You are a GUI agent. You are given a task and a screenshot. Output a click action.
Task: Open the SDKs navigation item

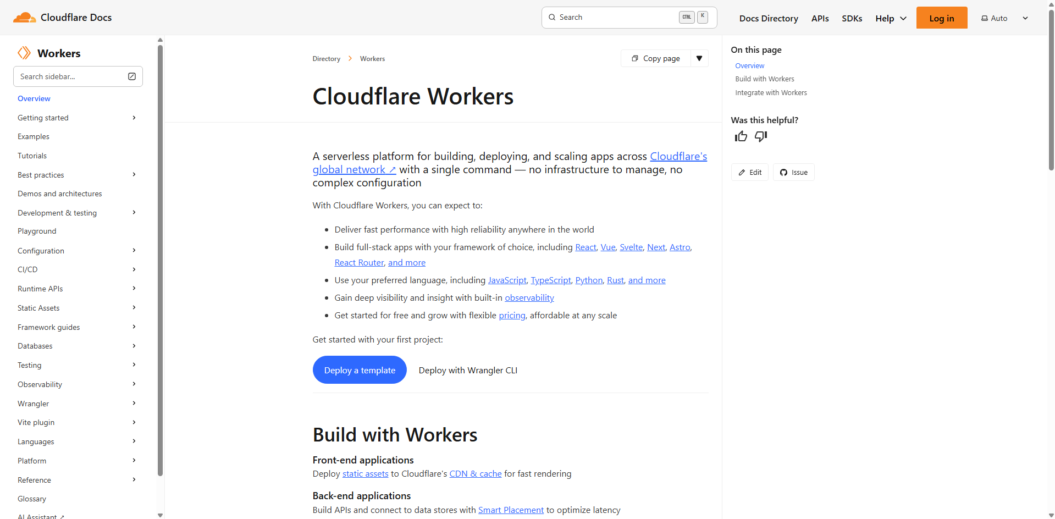pos(852,18)
